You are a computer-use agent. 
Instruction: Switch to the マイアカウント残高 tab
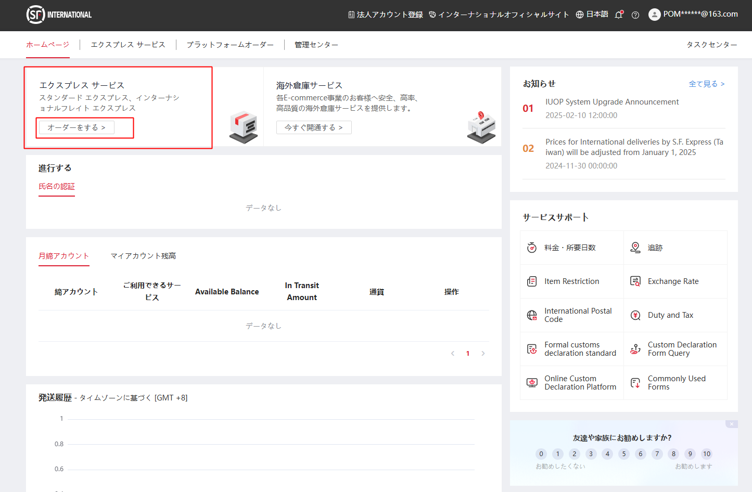click(x=143, y=255)
